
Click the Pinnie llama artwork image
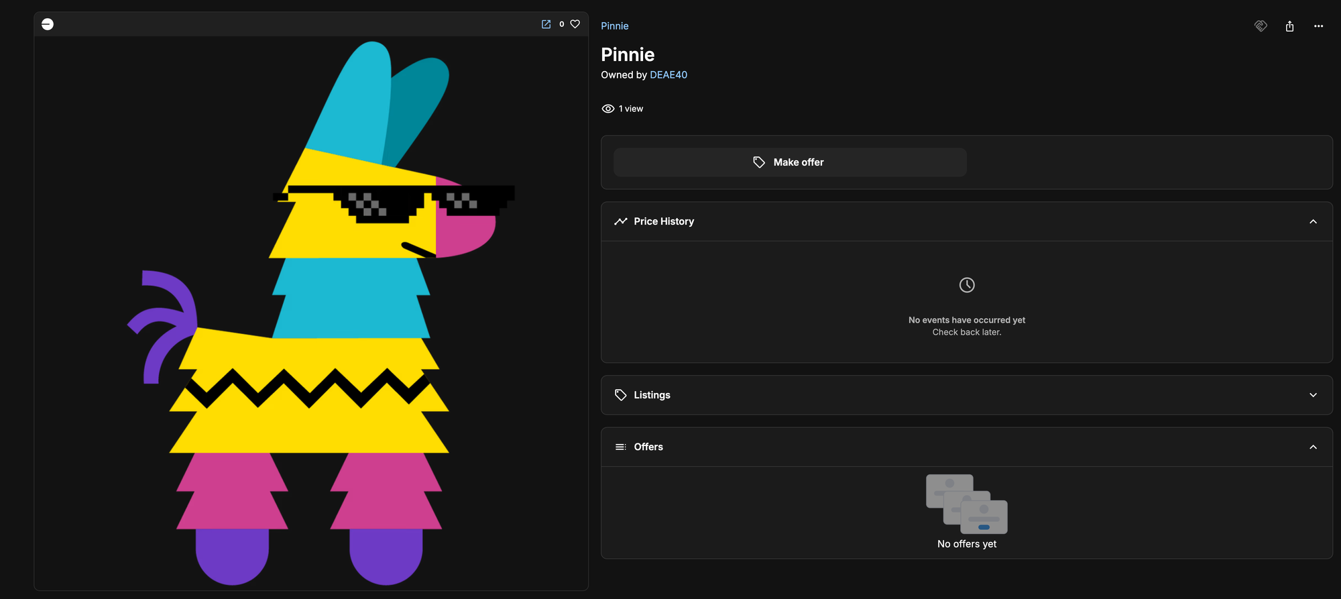pos(311,313)
